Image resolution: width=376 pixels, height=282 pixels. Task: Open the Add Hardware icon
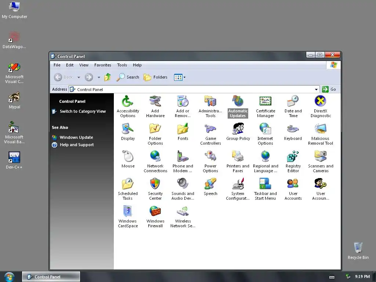coord(155,106)
